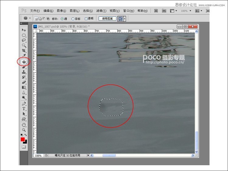Click the scroll down arrow
The width and height of the screenshot is (228, 171).
196,152
